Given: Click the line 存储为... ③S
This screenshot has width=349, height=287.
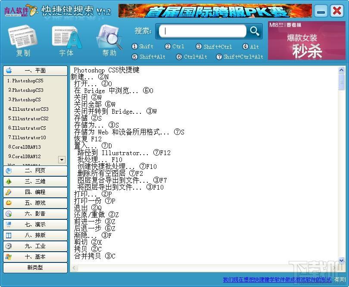Looking at the screenshot, I should click(x=97, y=125).
